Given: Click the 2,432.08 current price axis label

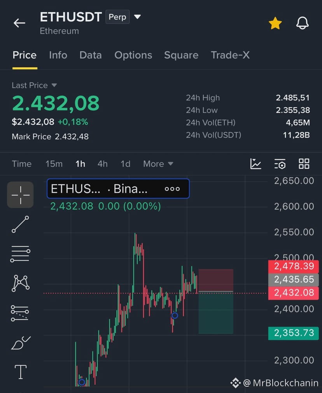Looking at the screenshot, I should [293, 293].
